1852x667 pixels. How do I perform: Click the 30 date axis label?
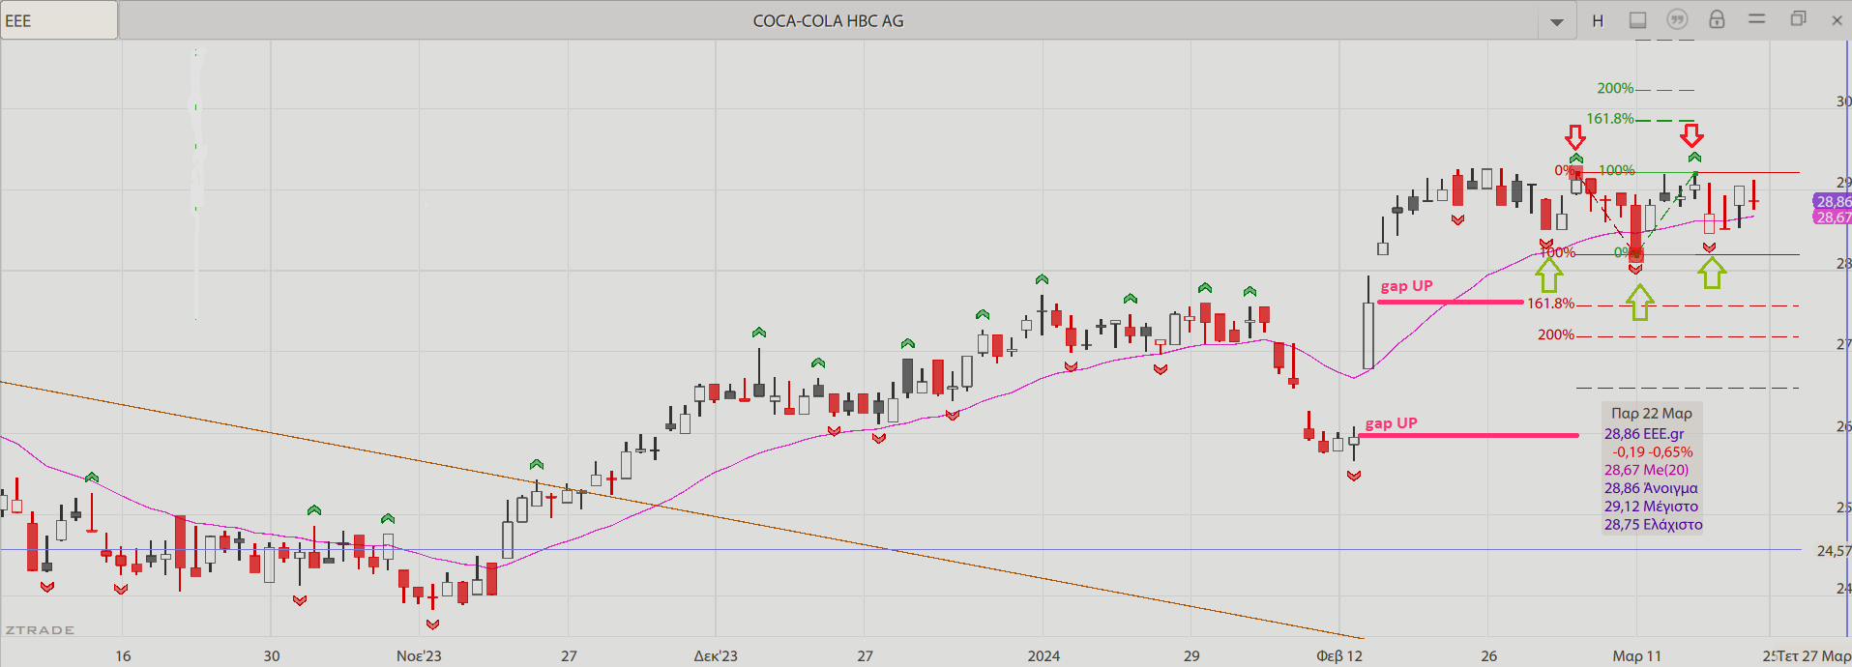(x=272, y=655)
